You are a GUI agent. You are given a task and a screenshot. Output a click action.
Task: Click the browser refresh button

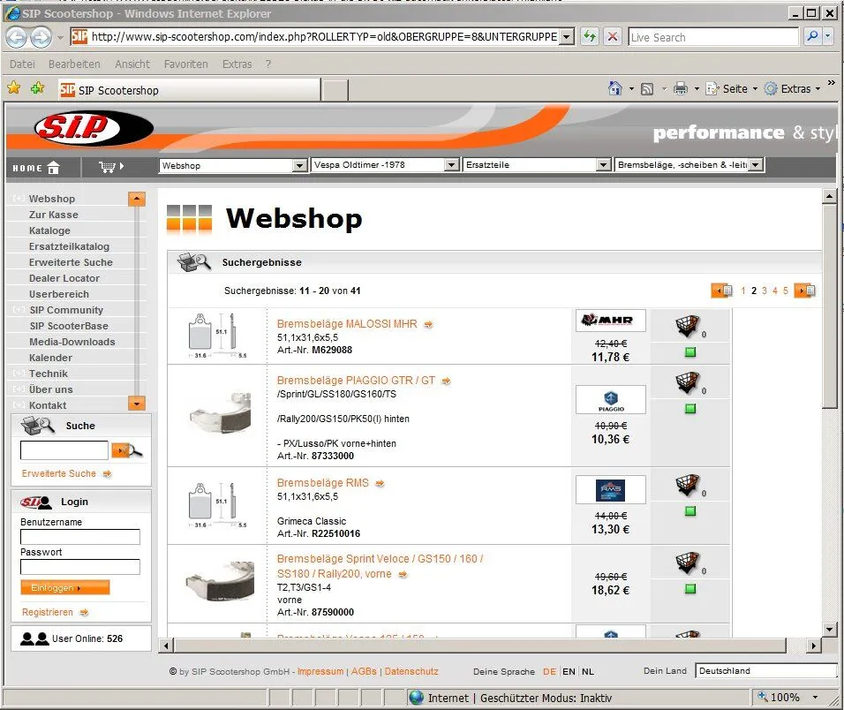click(588, 37)
